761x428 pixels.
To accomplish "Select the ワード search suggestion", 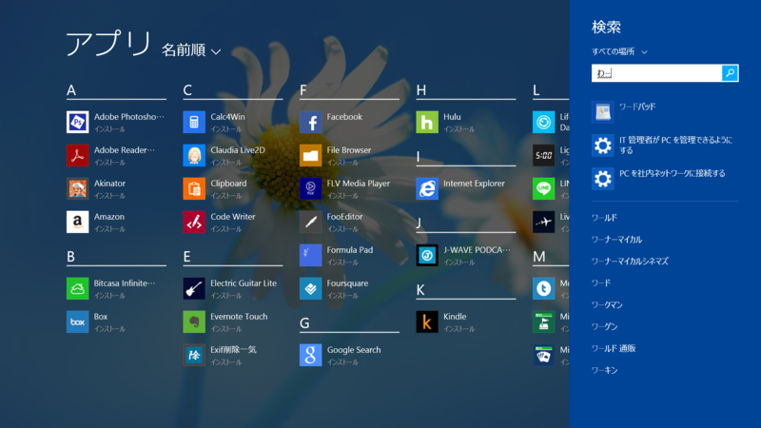I will coord(601,282).
